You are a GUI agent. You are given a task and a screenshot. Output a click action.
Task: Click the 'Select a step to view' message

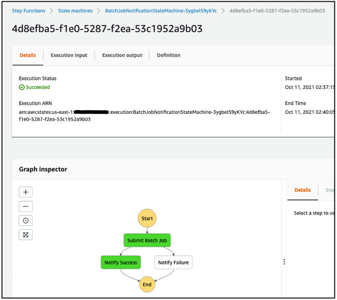314,213
